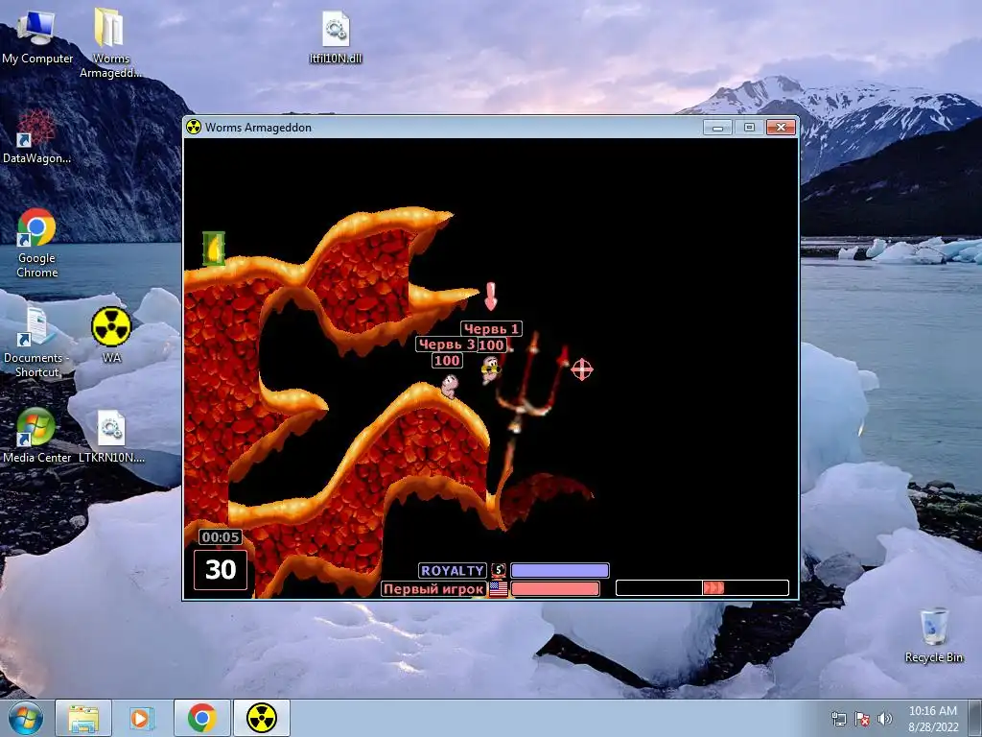Viewport: 982px width, 737px height.
Task: Click the blue ROYALTY health bar
Action: click(x=560, y=570)
